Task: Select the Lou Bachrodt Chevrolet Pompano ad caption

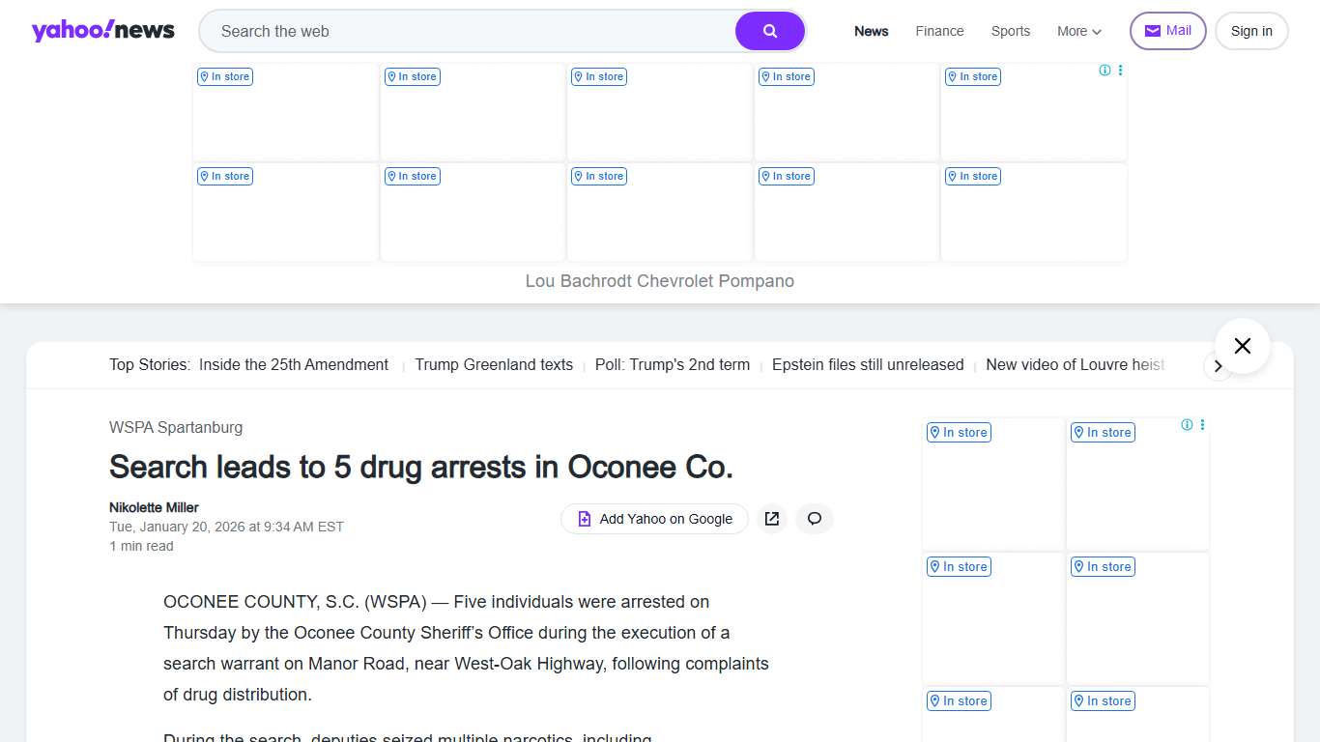Action: (x=659, y=280)
